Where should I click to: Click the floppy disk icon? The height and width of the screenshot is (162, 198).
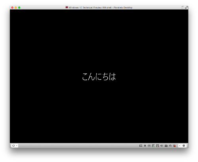coord(158,145)
